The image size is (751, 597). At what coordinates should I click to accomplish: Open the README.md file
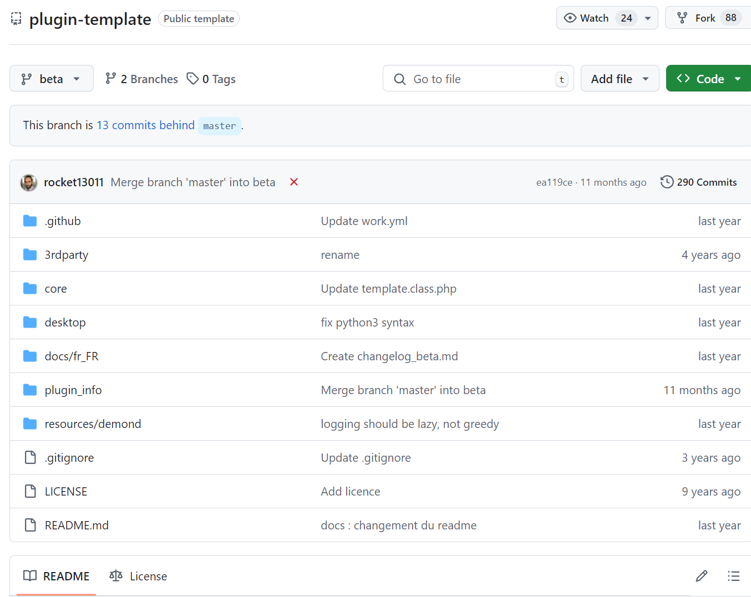pyautogui.click(x=77, y=525)
